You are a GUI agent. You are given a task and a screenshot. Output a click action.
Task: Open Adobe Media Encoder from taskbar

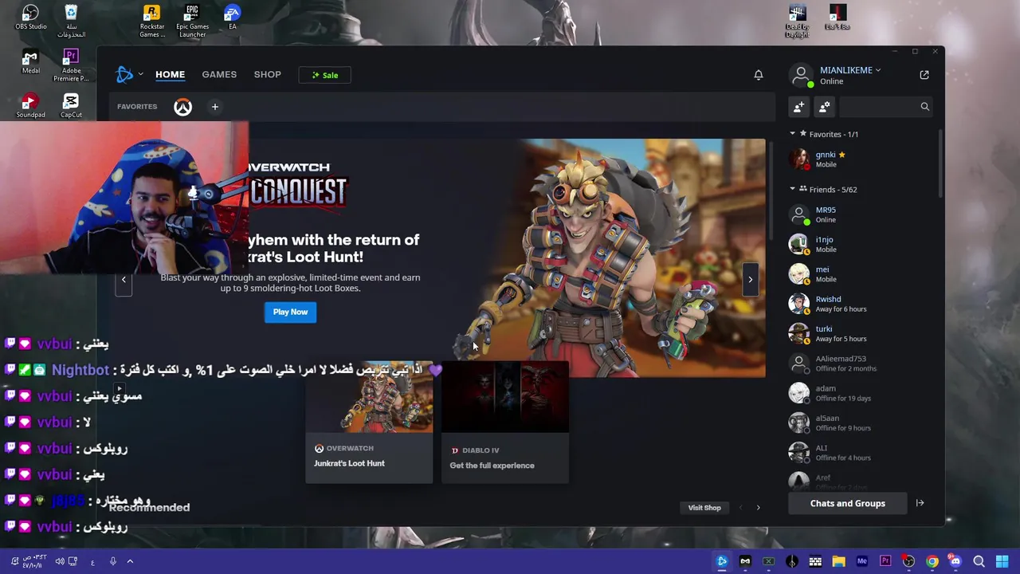pyautogui.click(x=861, y=562)
